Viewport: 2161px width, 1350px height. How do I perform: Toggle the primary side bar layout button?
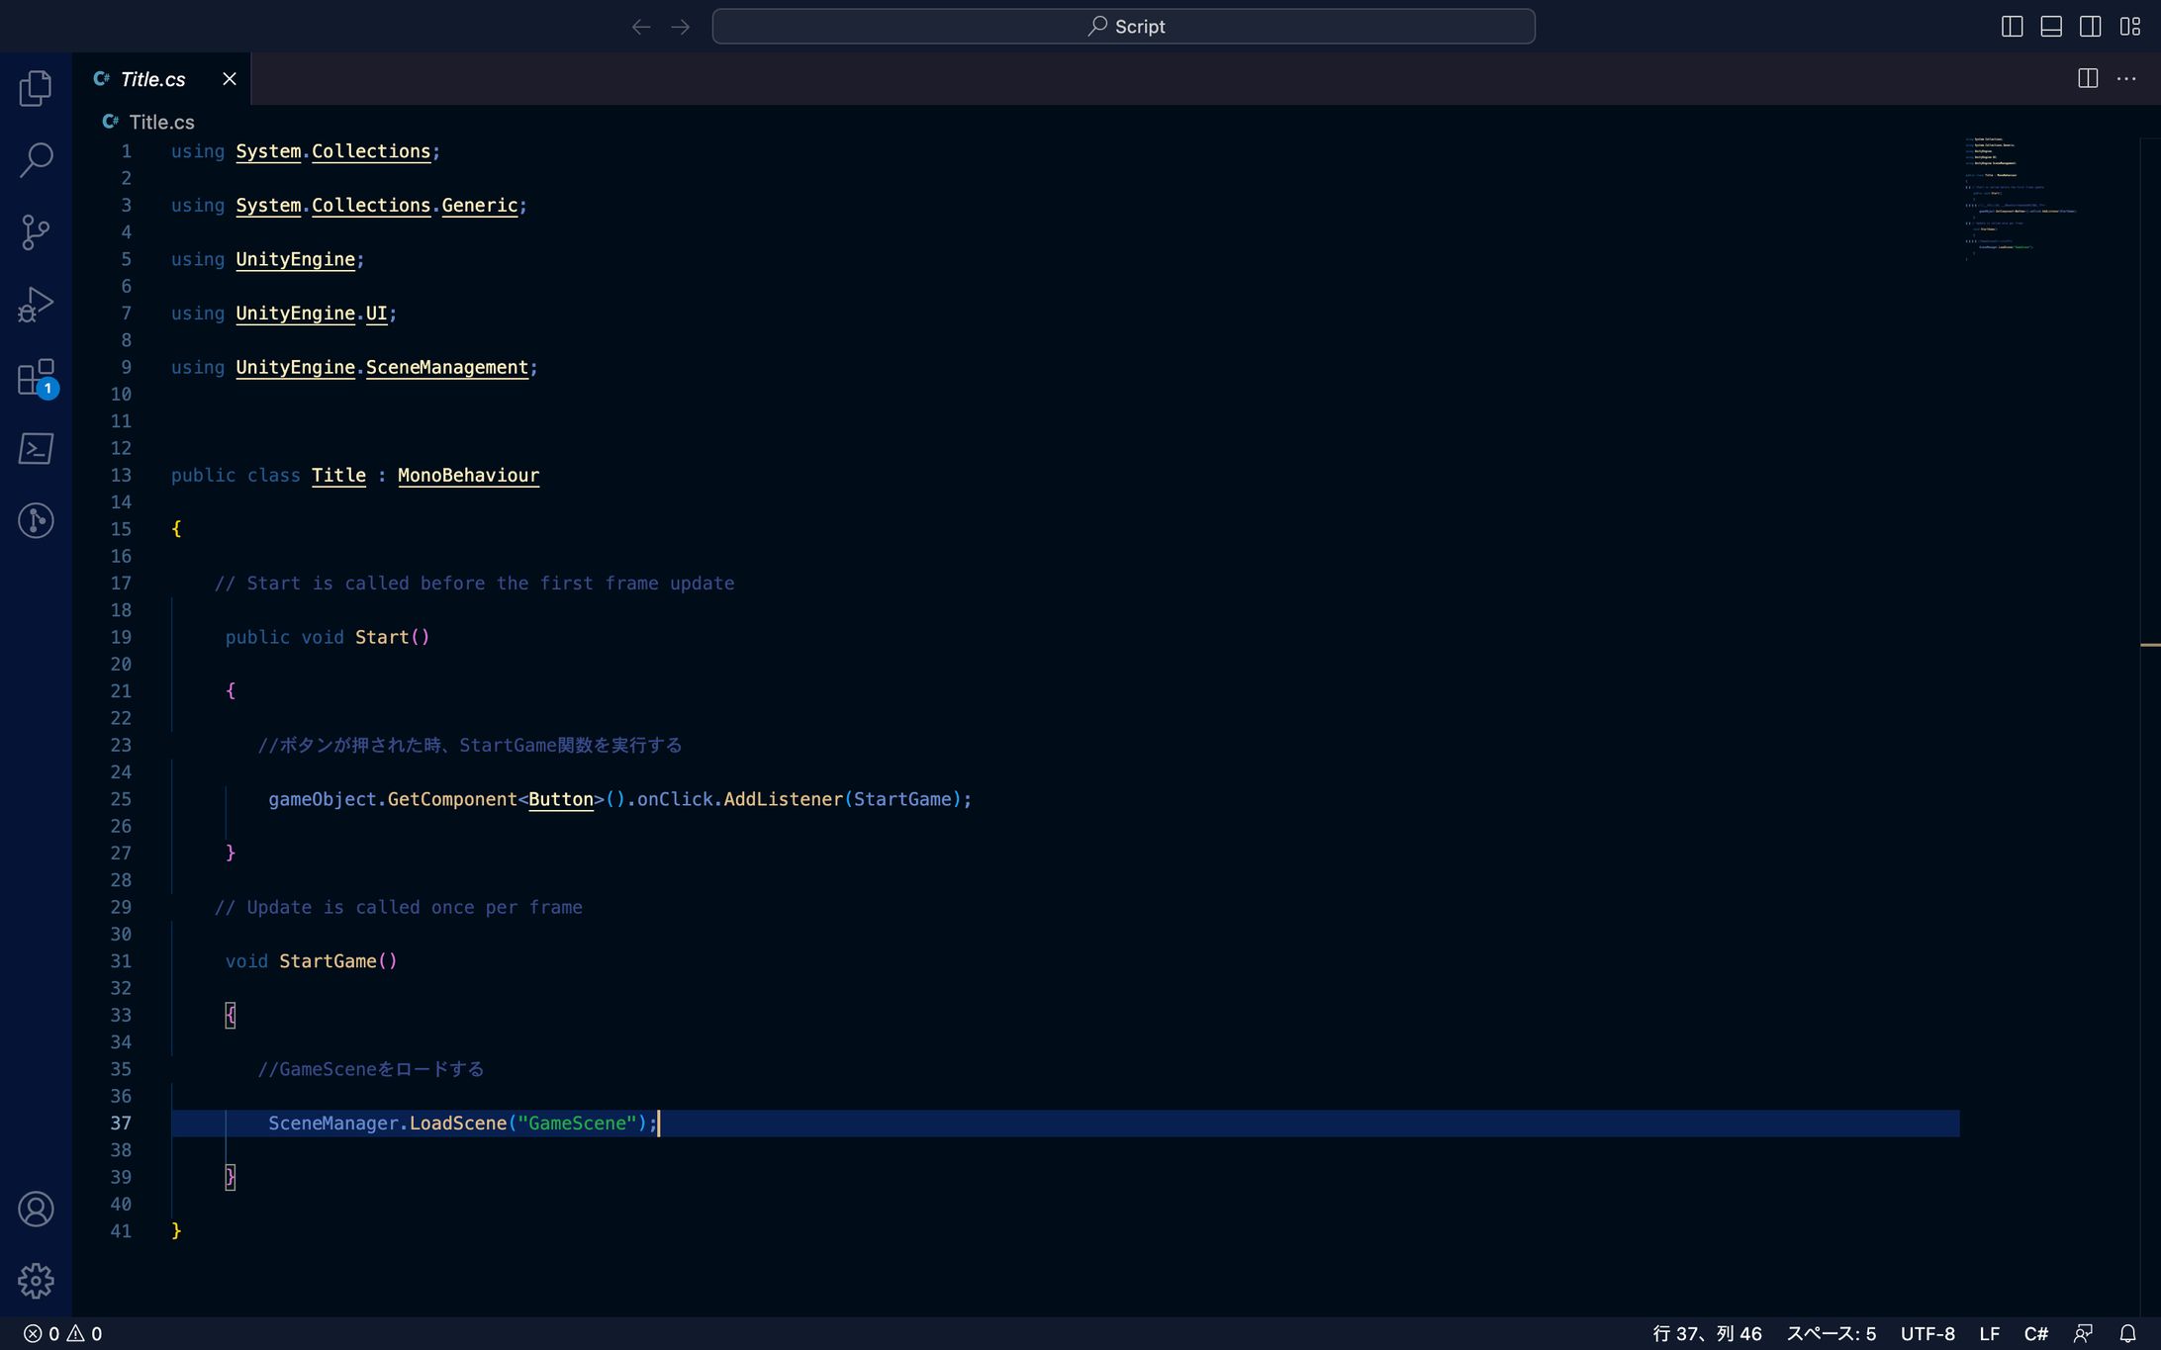[x=2012, y=27]
